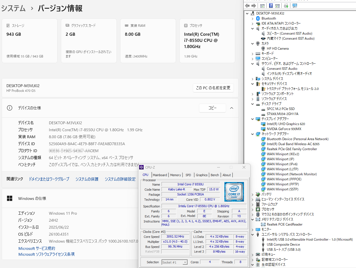This screenshot has width=356, height=268.
Task: Click the Intel Core i7 logo in CPU-Z
Action: coord(234,192)
